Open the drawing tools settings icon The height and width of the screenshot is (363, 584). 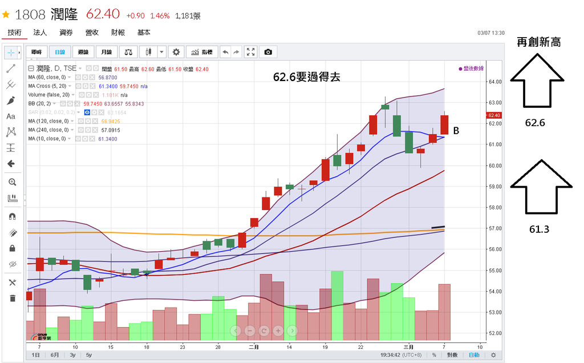tap(13, 283)
